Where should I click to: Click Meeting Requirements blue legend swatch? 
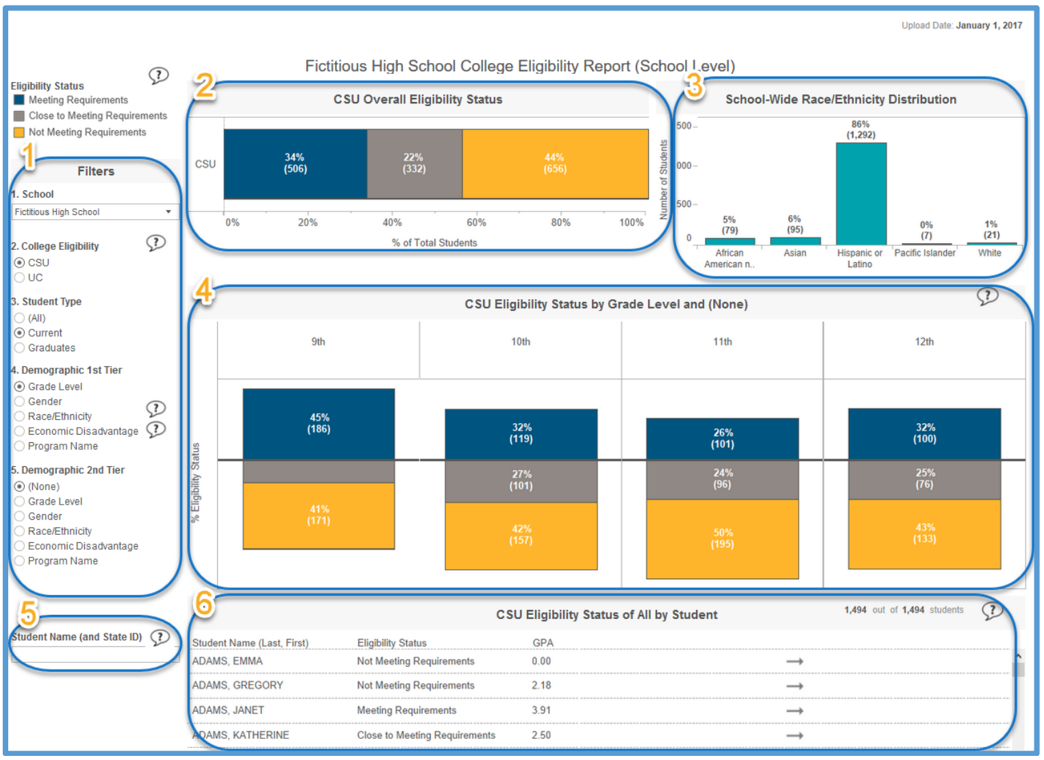[x=19, y=100]
